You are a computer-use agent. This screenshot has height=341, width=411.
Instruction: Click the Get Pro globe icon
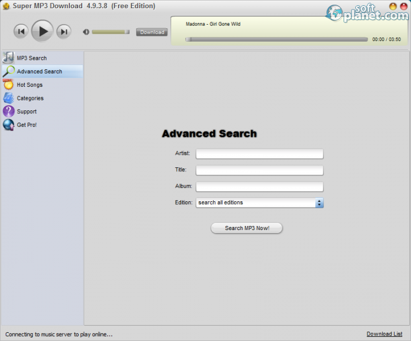click(9, 125)
